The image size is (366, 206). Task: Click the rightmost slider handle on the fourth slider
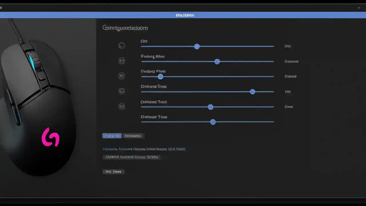252,92
